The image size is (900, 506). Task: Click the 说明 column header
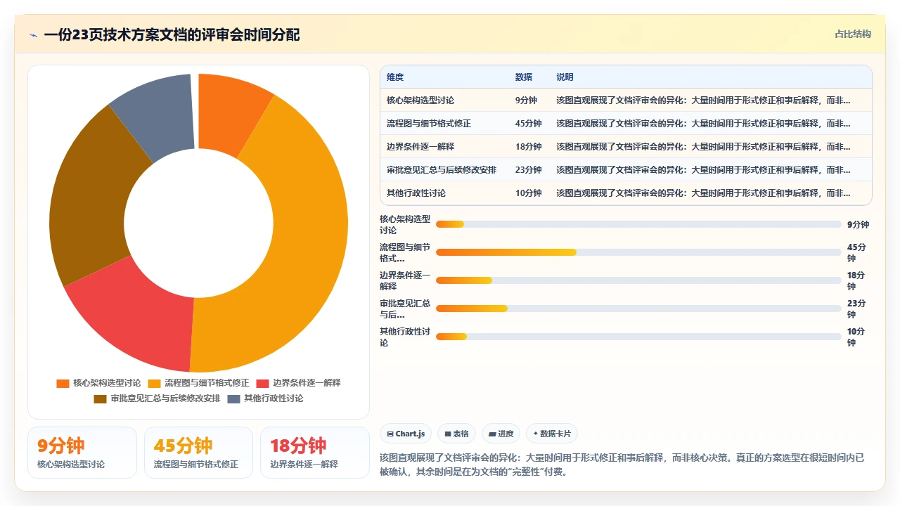tap(565, 77)
